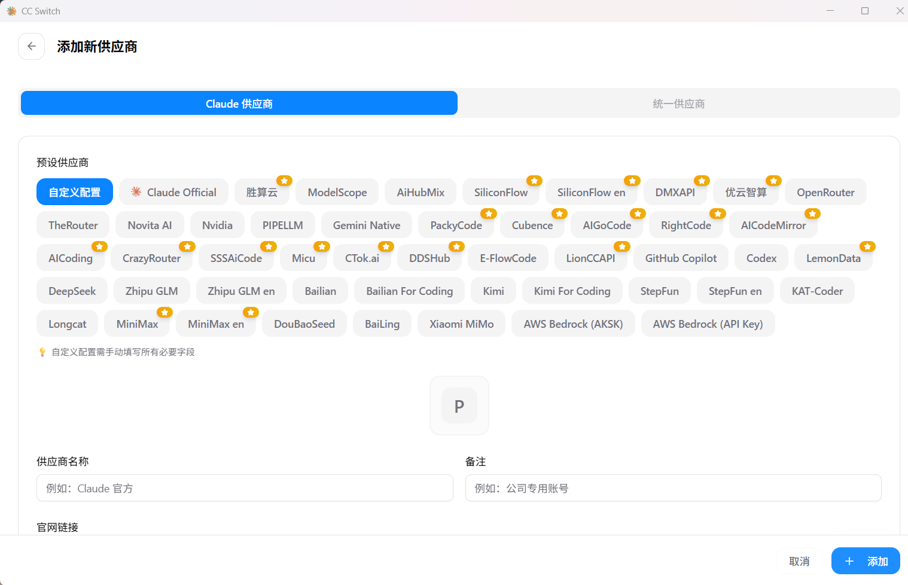Choose Bailian For Coding preset
Viewport: 908px width, 585px height.
(x=409, y=291)
